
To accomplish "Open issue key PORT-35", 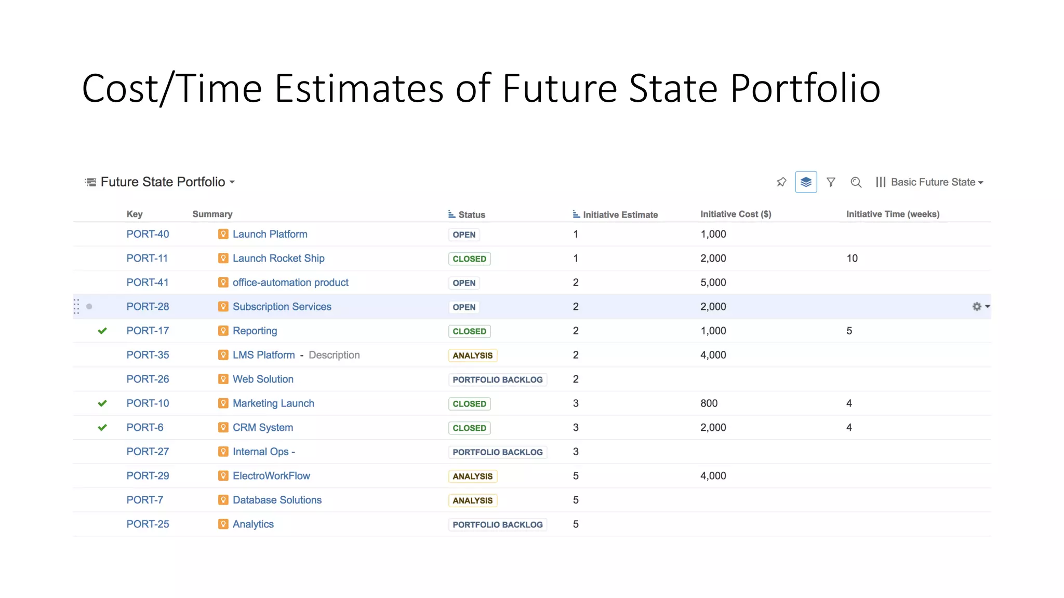I will tap(148, 355).
